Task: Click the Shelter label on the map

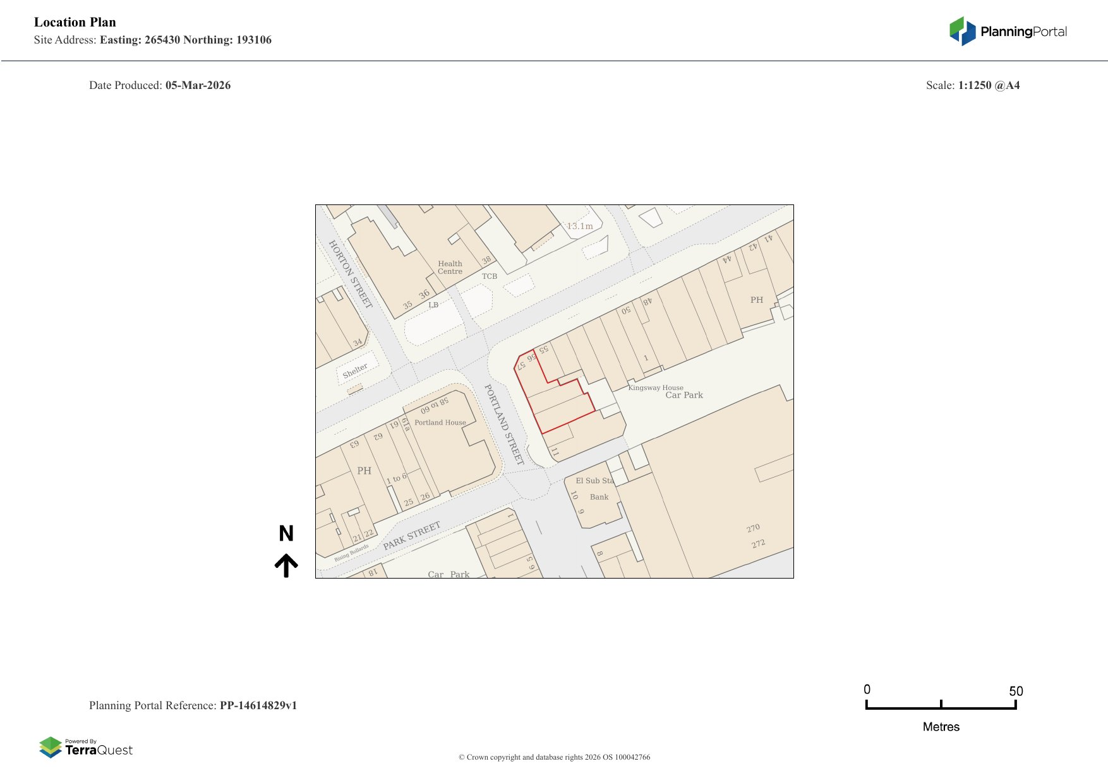Action: point(355,370)
